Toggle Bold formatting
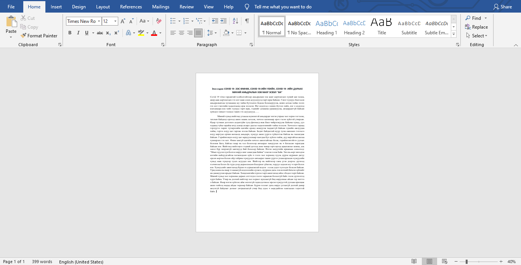The height and width of the screenshot is (265, 521). 70,33
